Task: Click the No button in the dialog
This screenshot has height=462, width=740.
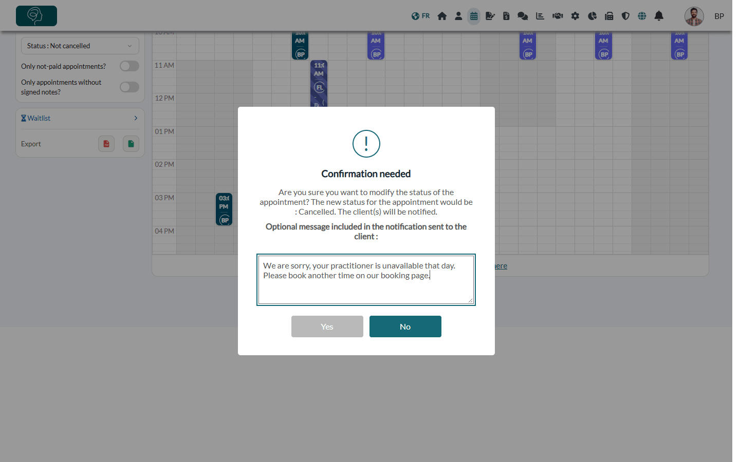Action: coord(405,326)
